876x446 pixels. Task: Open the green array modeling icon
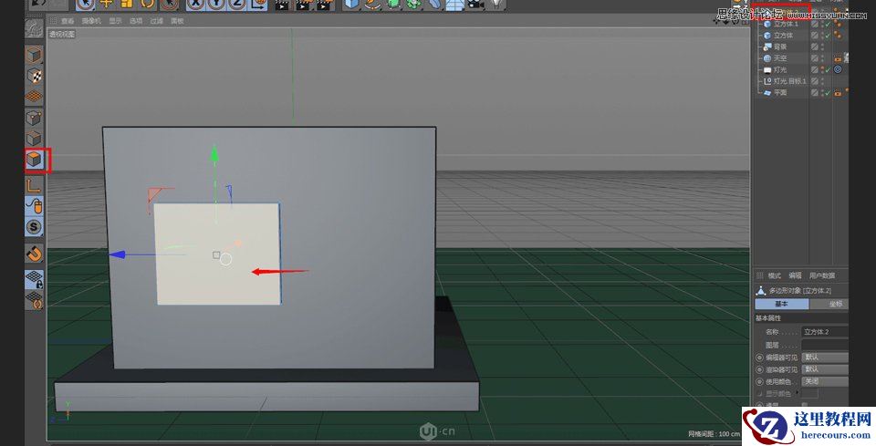(414, 5)
